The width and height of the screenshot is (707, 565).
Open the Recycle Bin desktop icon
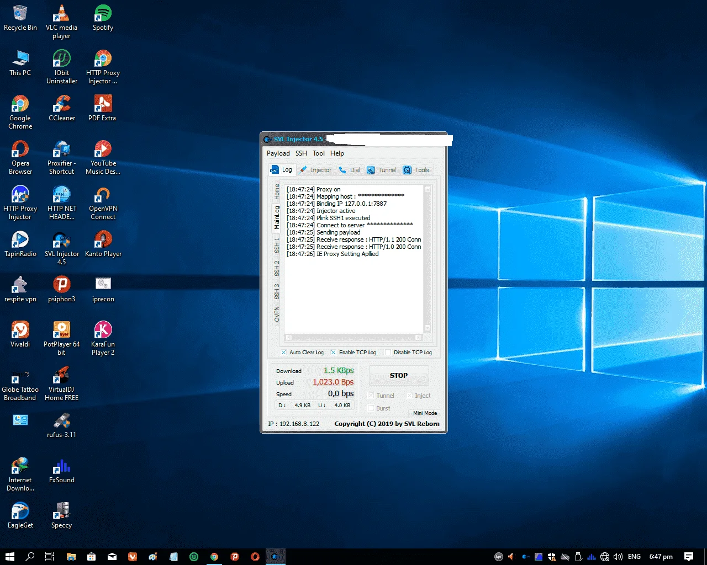[20, 18]
